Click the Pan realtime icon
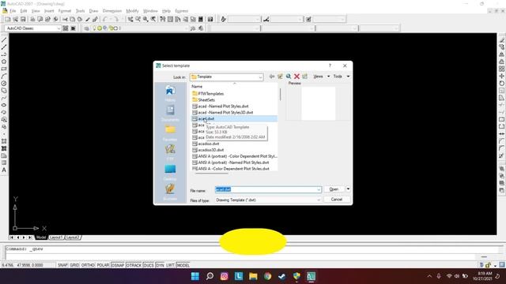Image resolution: width=506 pixels, height=284 pixels. coord(130,19)
